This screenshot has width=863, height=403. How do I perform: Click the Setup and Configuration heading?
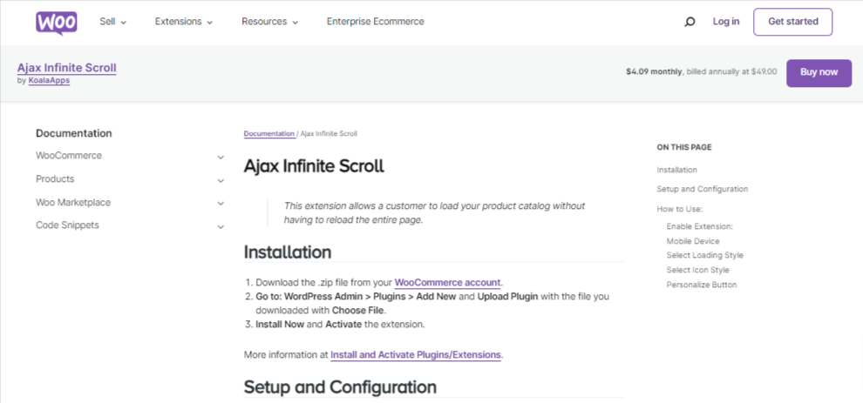[340, 387]
